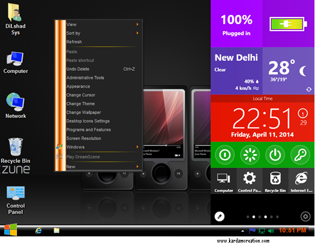Image resolution: width=315 pixels, height=246 pixels.
Task: Open the Control Panel desktop icon
Action: (15, 200)
